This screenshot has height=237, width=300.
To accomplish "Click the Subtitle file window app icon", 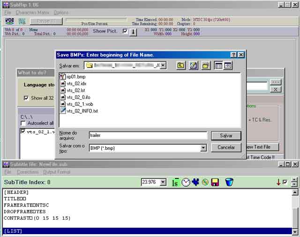I will tap(6, 164).
